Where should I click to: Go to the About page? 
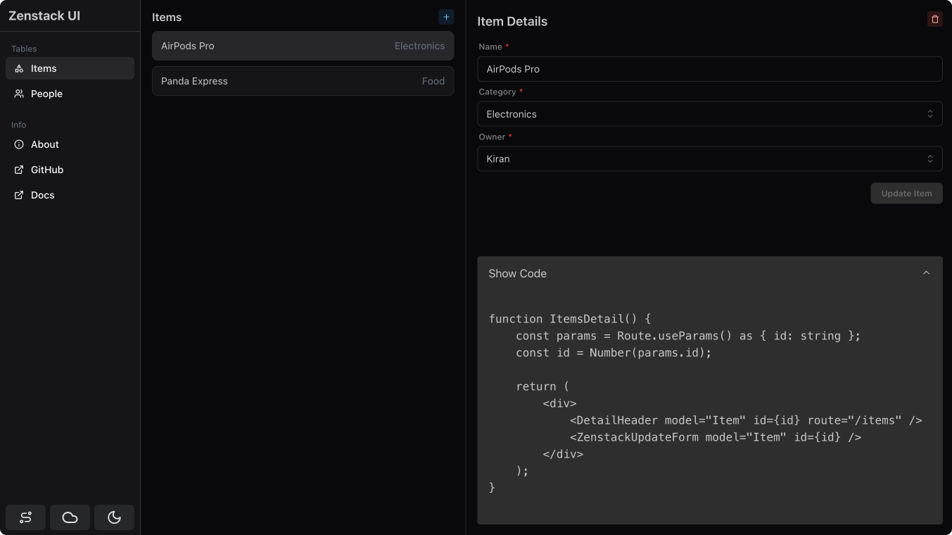[x=45, y=144]
